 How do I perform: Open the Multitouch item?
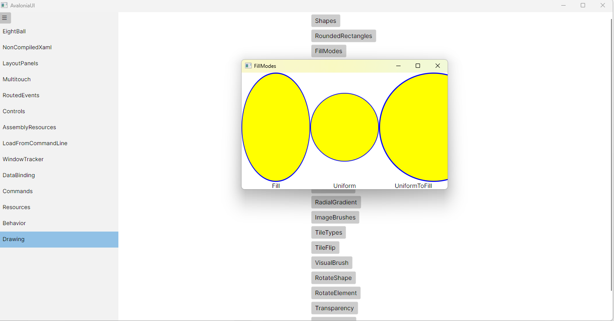59,79
